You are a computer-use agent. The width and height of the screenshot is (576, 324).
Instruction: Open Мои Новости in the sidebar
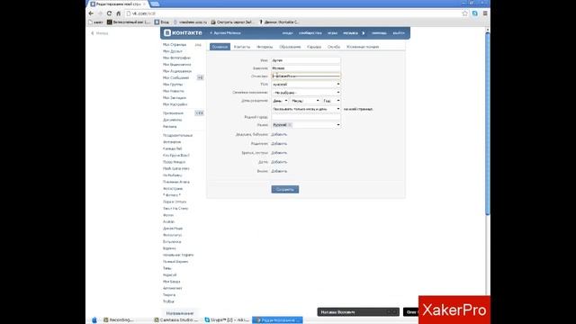(174, 91)
